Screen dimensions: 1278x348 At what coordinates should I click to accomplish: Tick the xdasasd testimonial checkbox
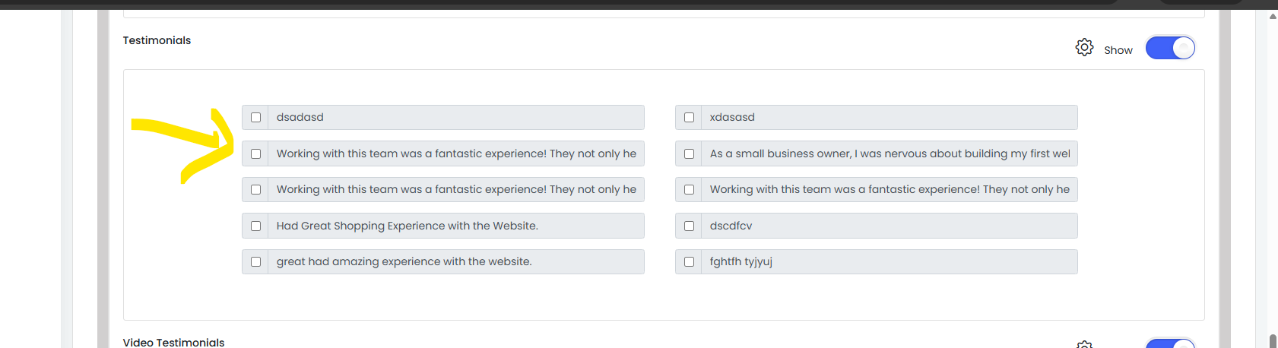click(x=689, y=118)
